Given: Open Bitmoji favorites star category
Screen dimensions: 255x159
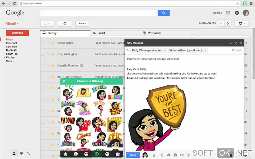Looking at the screenshot, I should [65, 154].
